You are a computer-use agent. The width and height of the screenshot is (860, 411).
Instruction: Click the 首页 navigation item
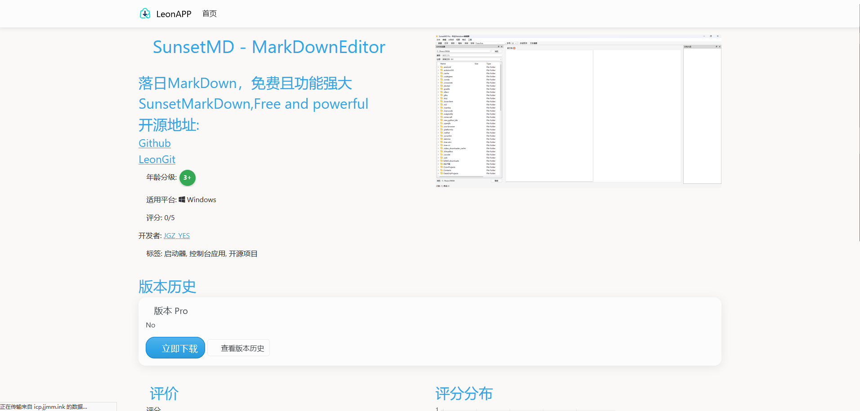[x=209, y=13]
